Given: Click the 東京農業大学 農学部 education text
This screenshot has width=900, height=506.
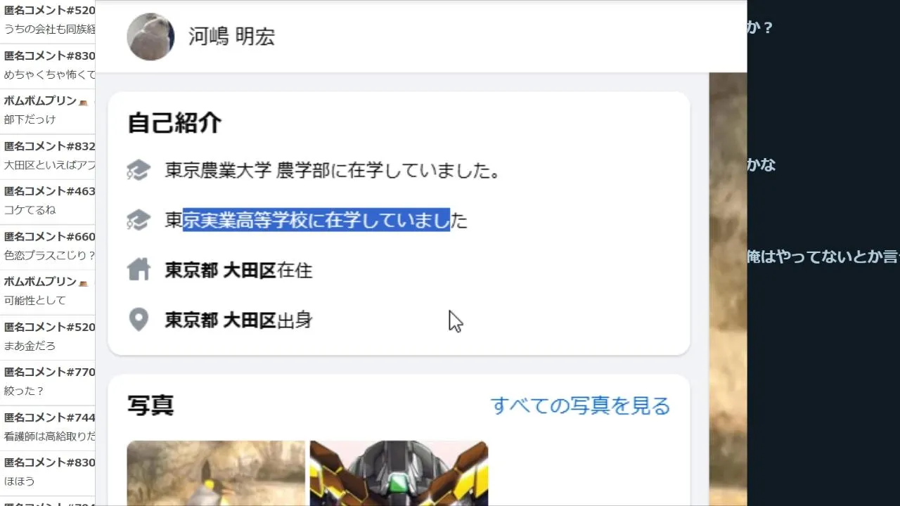Looking at the screenshot, I should tap(247, 170).
